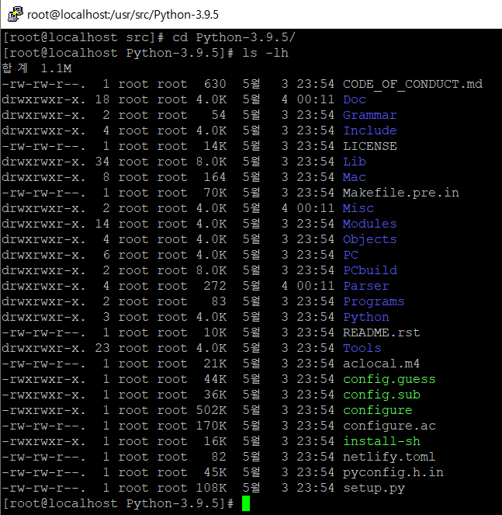
Task: Click the Misc directory name
Action: (x=358, y=208)
